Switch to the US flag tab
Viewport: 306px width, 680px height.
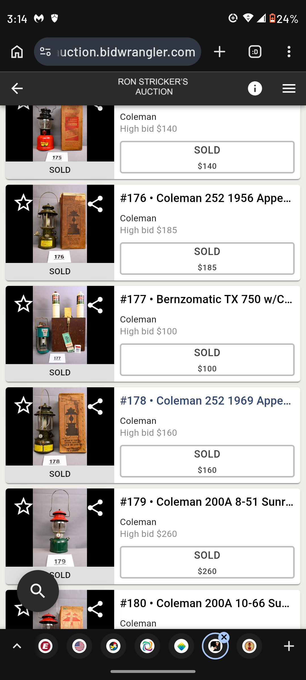(79, 646)
